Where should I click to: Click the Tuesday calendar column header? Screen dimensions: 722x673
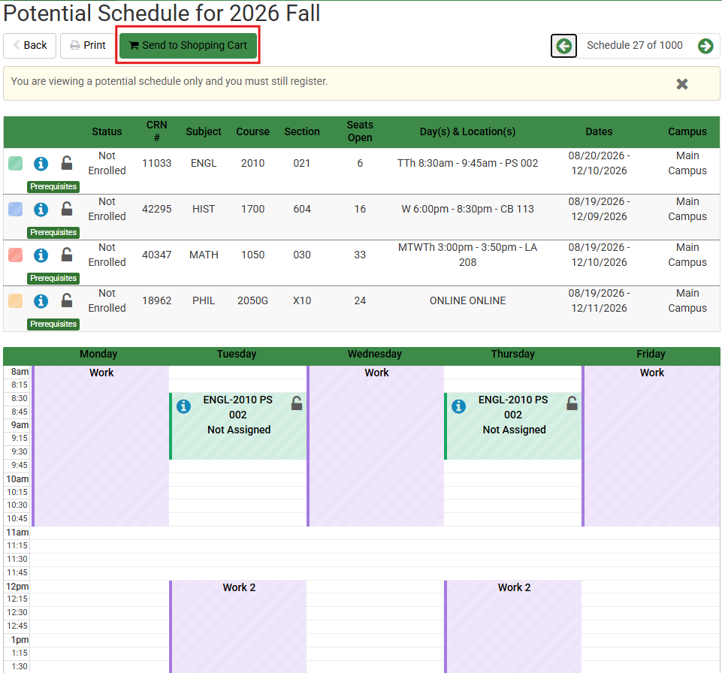click(x=236, y=354)
